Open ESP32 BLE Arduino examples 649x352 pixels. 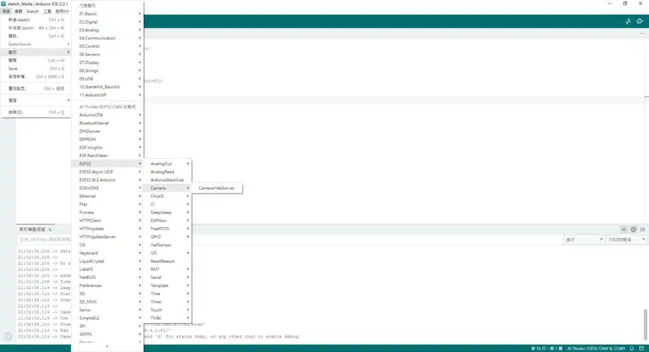pos(108,180)
